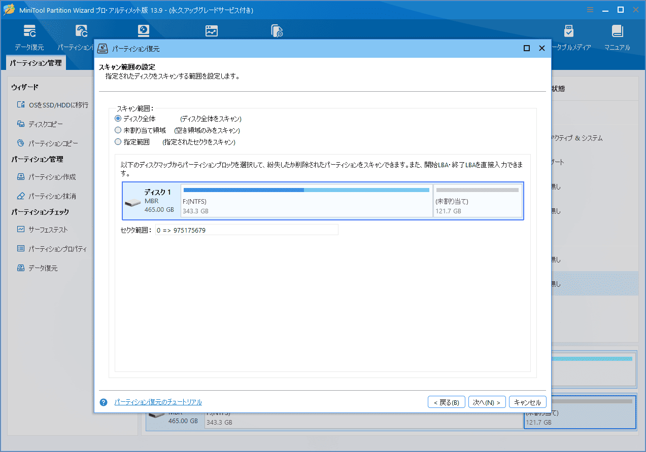Click the < 戻る(B) button
The width and height of the screenshot is (646, 452).
[x=447, y=402]
